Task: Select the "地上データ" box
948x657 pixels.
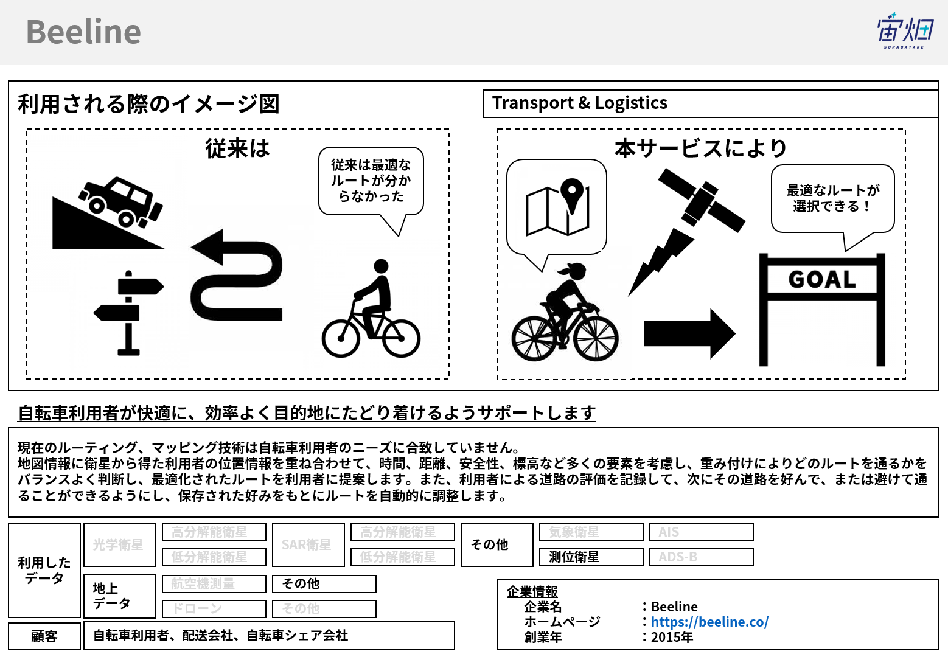Action: [x=120, y=596]
